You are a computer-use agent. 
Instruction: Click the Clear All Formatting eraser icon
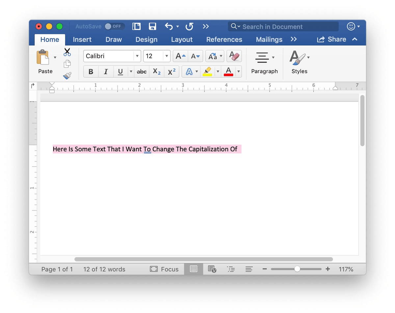click(x=234, y=56)
